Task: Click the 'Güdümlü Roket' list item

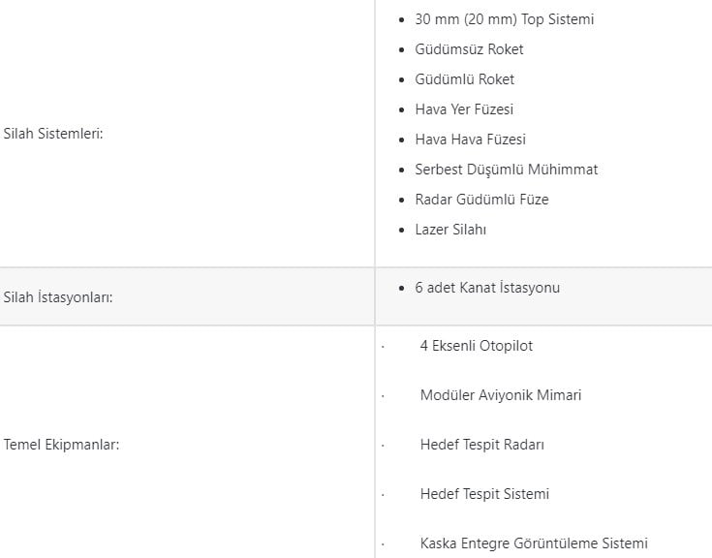Action: click(464, 79)
